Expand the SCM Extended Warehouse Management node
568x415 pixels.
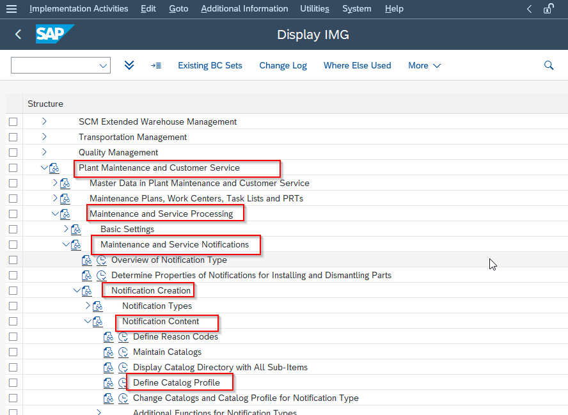click(44, 121)
